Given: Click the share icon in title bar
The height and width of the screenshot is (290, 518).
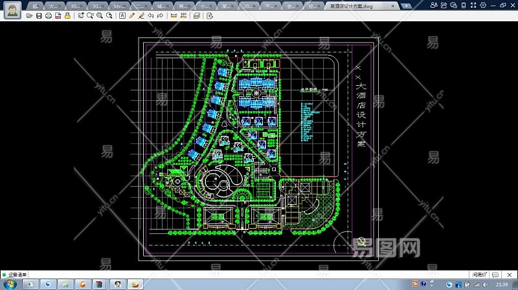Looking at the screenshot, I should pos(444,5).
